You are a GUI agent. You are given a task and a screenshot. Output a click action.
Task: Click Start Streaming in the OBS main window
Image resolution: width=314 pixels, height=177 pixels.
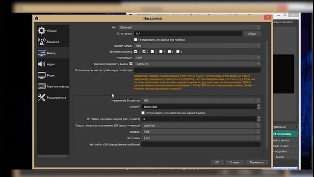(285, 134)
